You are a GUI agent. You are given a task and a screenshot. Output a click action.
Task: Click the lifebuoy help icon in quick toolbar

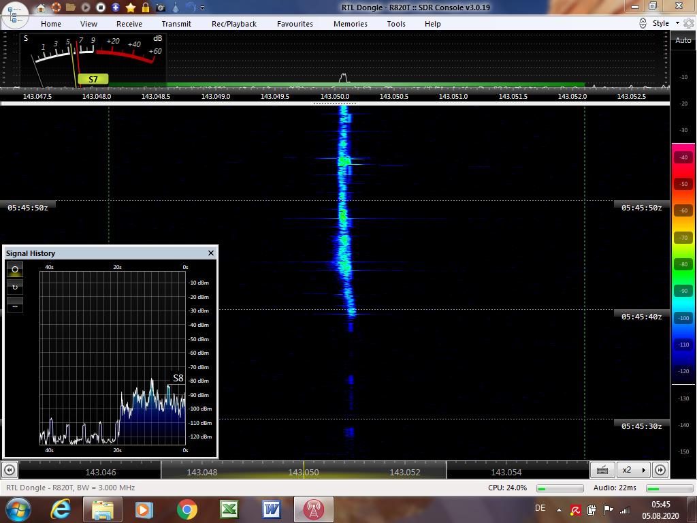click(x=56, y=7)
